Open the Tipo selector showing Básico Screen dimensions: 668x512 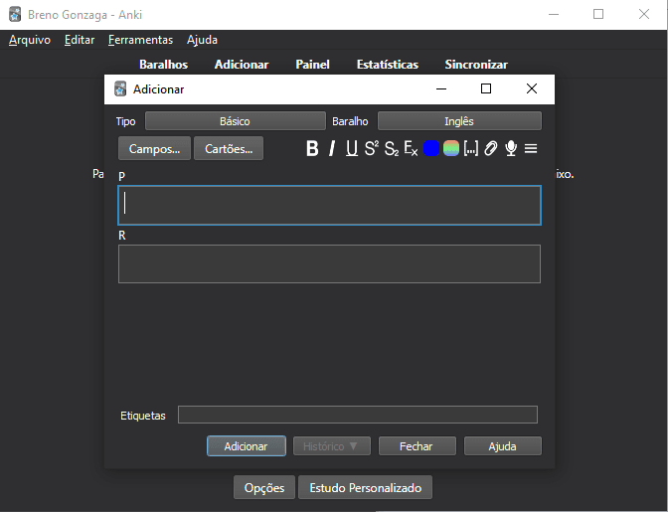[x=236, y=121]
